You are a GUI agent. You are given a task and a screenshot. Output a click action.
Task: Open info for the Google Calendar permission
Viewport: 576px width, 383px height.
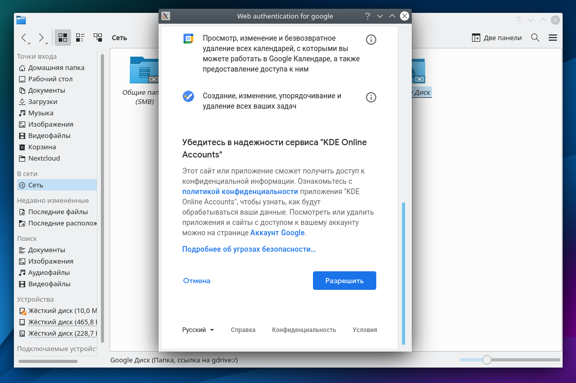371,40
